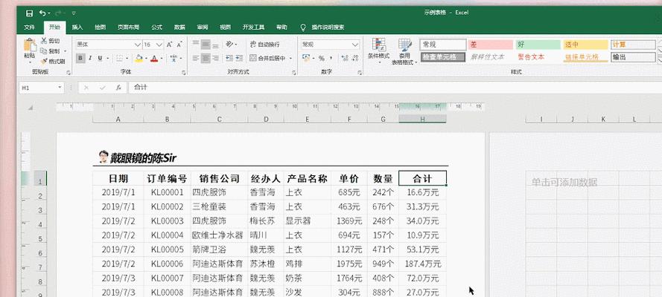Viewport: 662px width, 297px height.
Task: Select column C header
Action: pos(219,120)
